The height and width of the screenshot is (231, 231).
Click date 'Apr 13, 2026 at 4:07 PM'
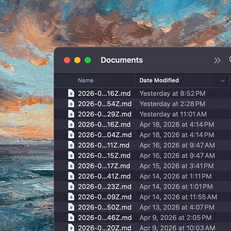point(177,208)
